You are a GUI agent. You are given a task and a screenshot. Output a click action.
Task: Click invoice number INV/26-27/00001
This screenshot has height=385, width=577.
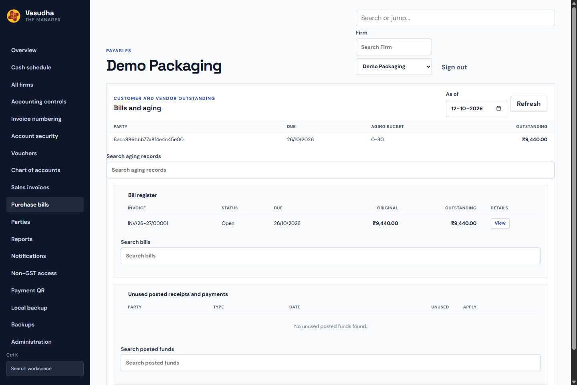point(148,223)
